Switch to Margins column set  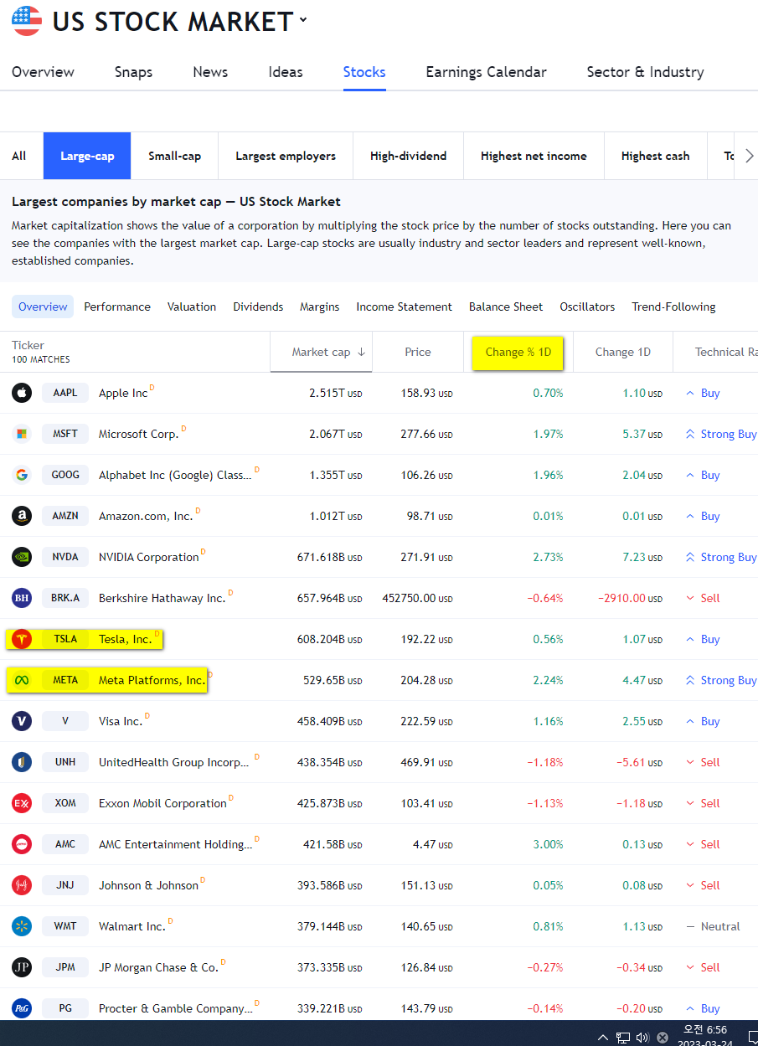320,307
